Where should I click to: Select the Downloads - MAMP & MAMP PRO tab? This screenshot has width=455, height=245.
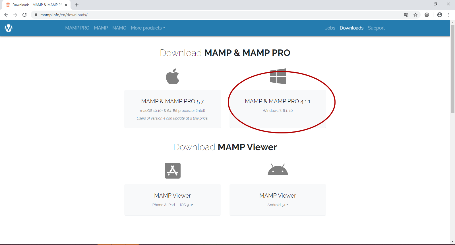click(x=36, y=5)
